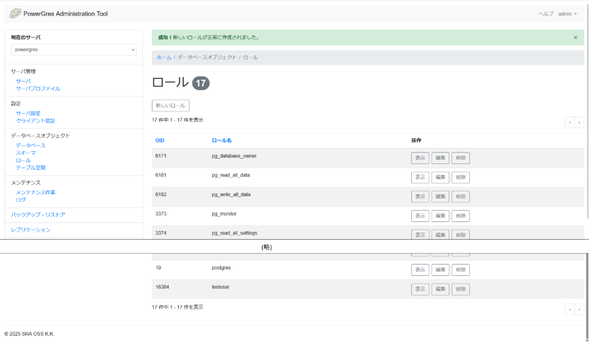The width and height of the screenshot is (589, 342).
Task: Select the role name testuser text
Action: 220,287
